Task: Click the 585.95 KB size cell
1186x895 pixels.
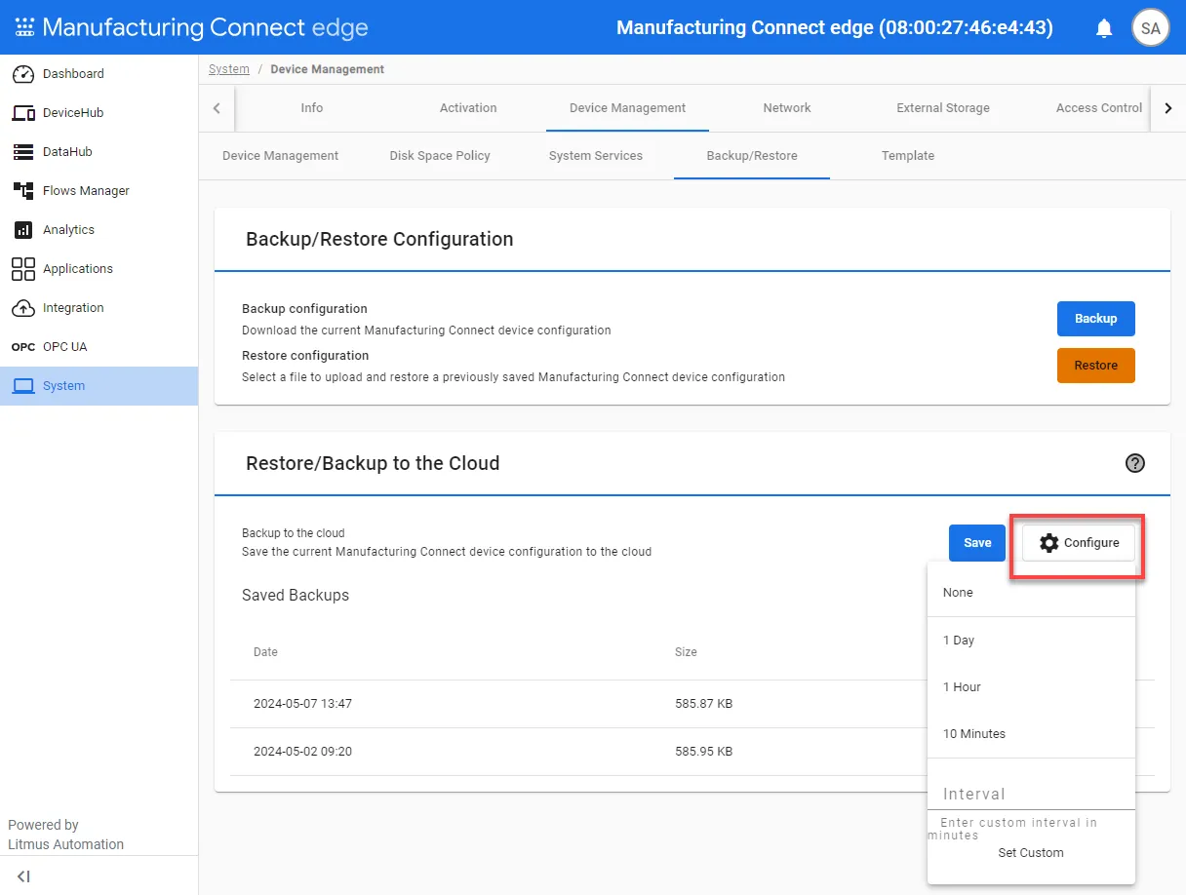Action: coord(703,752)
